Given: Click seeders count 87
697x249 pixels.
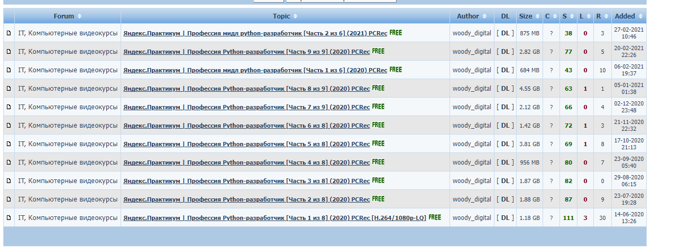Looking at the screenshot, I should coord(568,199).
